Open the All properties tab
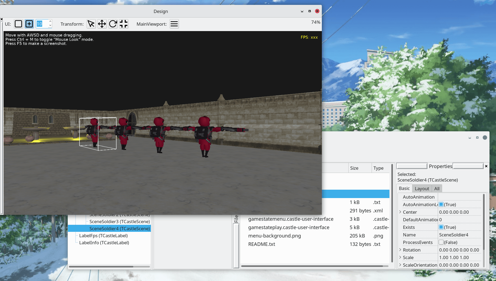 coord(437,188)
